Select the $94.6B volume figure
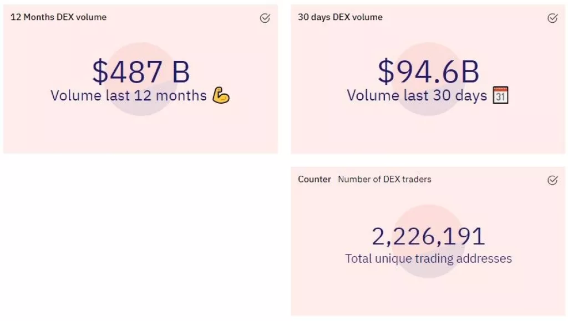568x321 pixels. pos(428,71)
